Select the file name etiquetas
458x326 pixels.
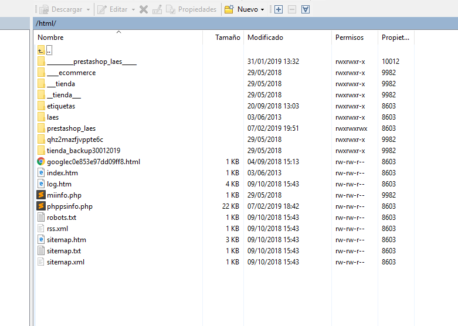pyautogui.click(x=61, y=106)
